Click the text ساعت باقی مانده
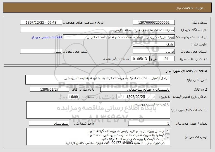Image resolution: width=215 pixels, height=152 pixels. (116, 59)
